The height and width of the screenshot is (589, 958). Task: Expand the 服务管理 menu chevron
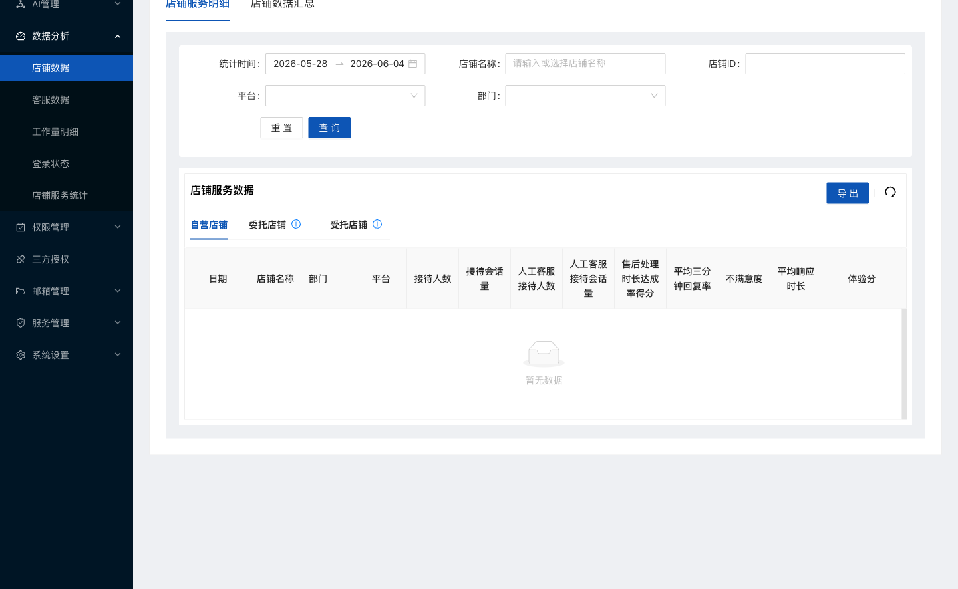tap(118, 322)
